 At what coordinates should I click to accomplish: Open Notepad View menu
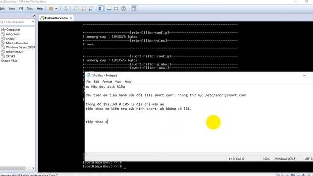118,82
